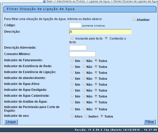This screenshot has width=158, height=133.
Task: Select Não for Indicador de abastecimento
Action: point(84,78)
